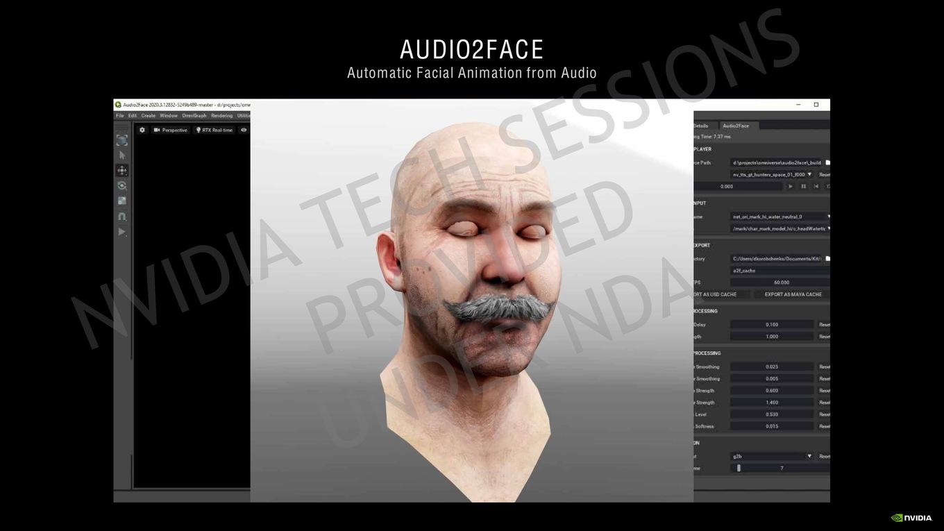Reset the g2b dropdown selection
The height and width of the screenshot is (531, 944).
tap(824, 457)
